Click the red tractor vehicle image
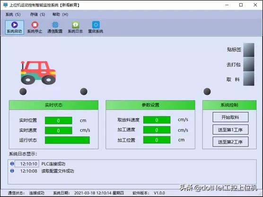 (38, 73)
